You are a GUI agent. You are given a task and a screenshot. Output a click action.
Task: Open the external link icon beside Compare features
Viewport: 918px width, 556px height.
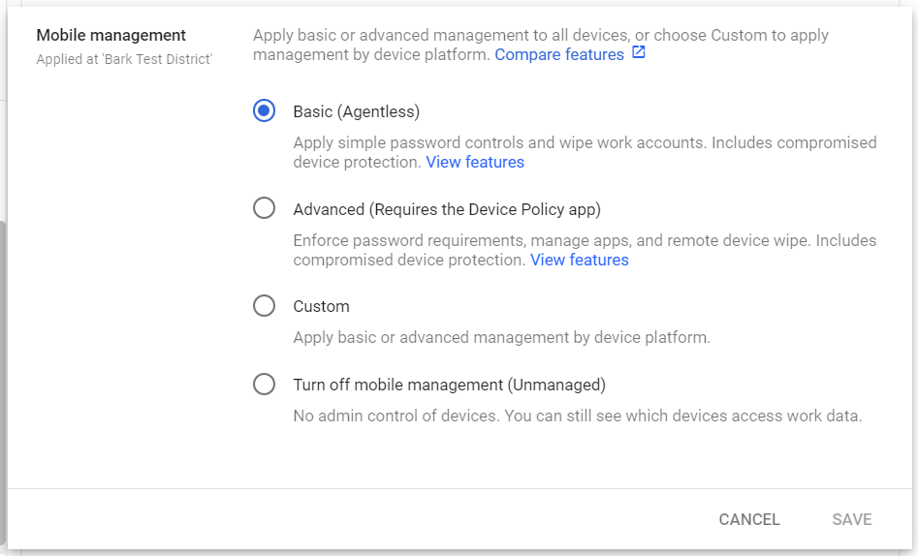638,52
